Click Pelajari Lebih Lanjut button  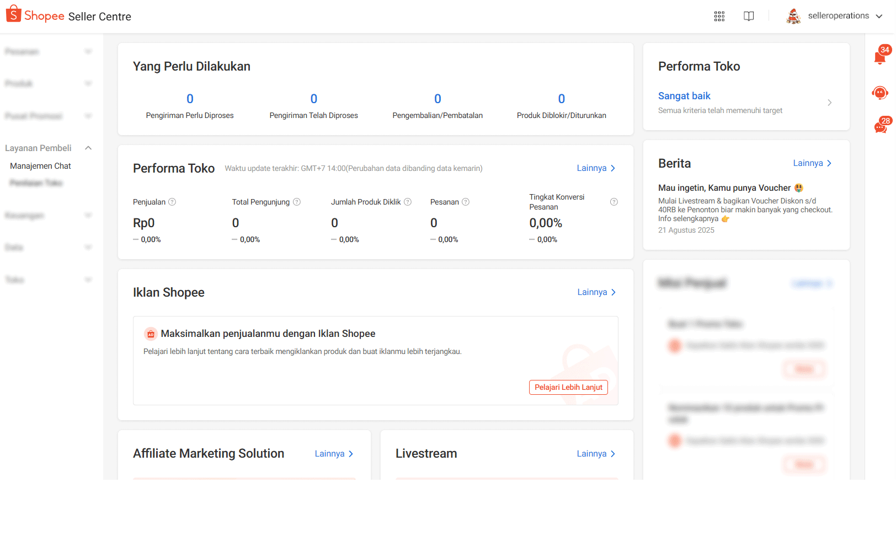click(x=568, y=388)
